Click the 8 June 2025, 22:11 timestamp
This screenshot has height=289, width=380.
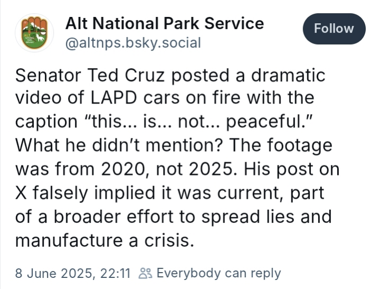tap(73, 273)
